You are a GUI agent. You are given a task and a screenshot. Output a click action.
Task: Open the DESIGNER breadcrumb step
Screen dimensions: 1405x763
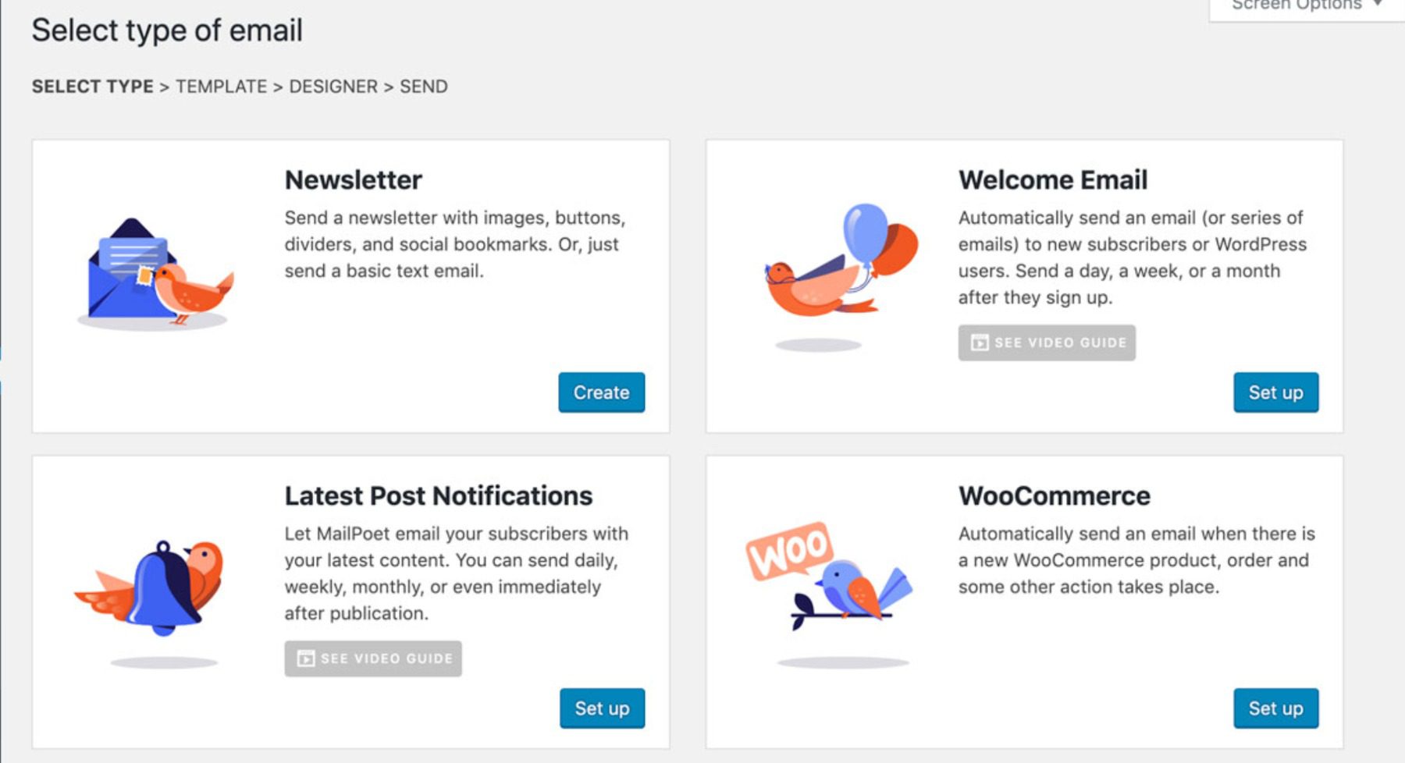point(333,87)
